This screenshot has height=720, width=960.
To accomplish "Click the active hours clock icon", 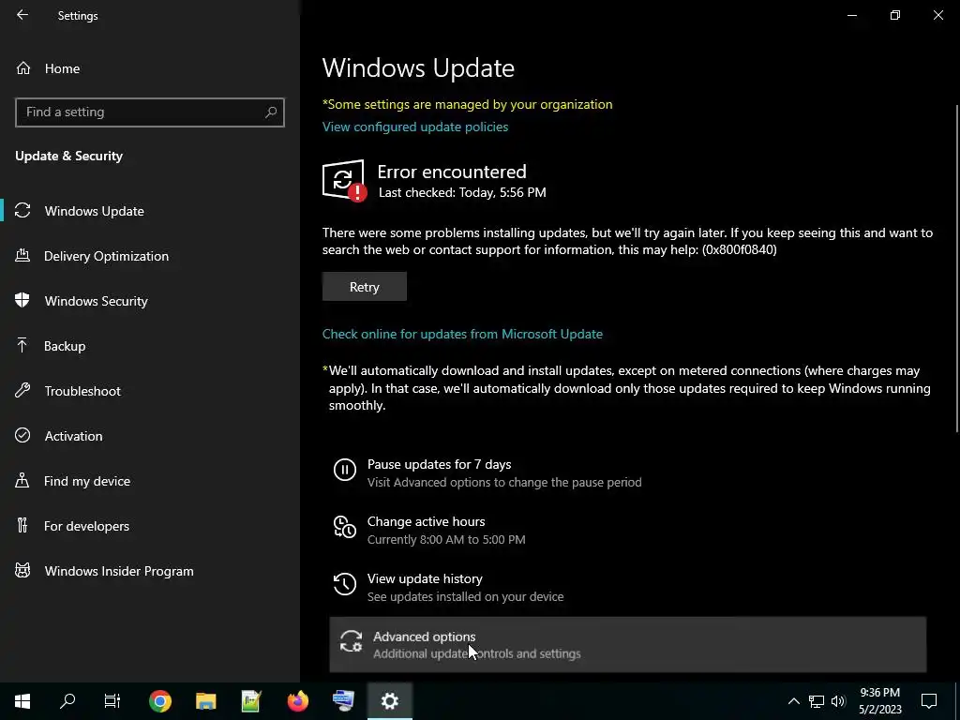I will [x=345, y=527].
